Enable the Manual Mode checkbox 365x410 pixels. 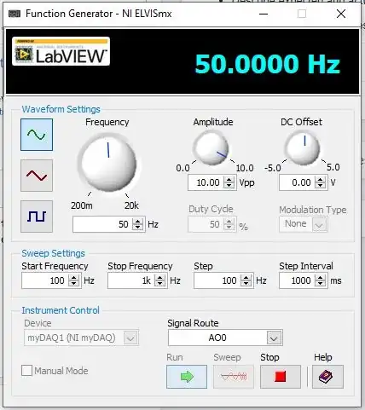tap(26, 371)
